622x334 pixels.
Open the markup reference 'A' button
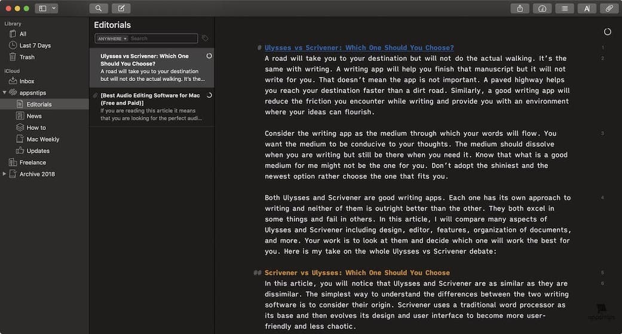coord(587,8)
